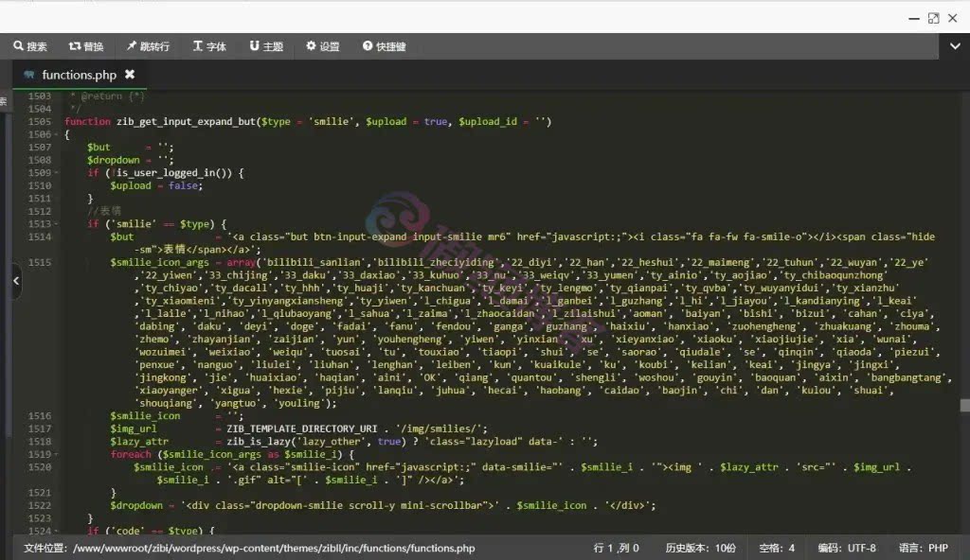Fold code block at line 1506
The height and width of the screenshot is (560, 970).
[56, 134]
